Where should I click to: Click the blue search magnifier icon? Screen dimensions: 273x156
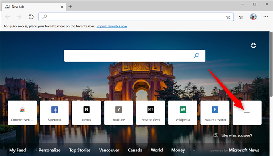pos(197,56)
